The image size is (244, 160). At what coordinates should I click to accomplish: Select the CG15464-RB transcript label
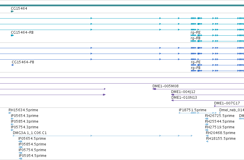pos(22,33)
